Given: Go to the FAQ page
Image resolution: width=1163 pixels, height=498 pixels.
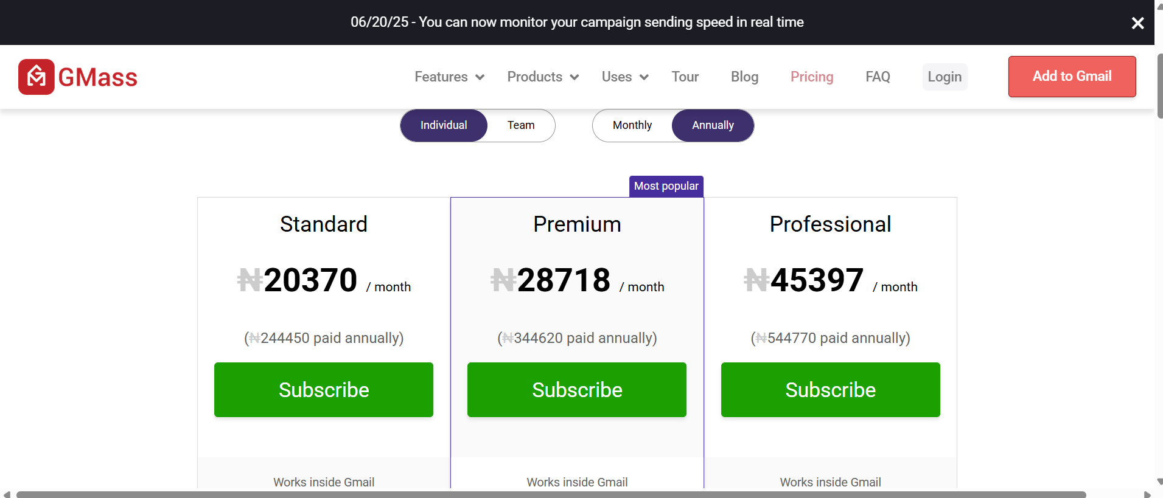Looking at the screenshot, I should click(878, 77).
